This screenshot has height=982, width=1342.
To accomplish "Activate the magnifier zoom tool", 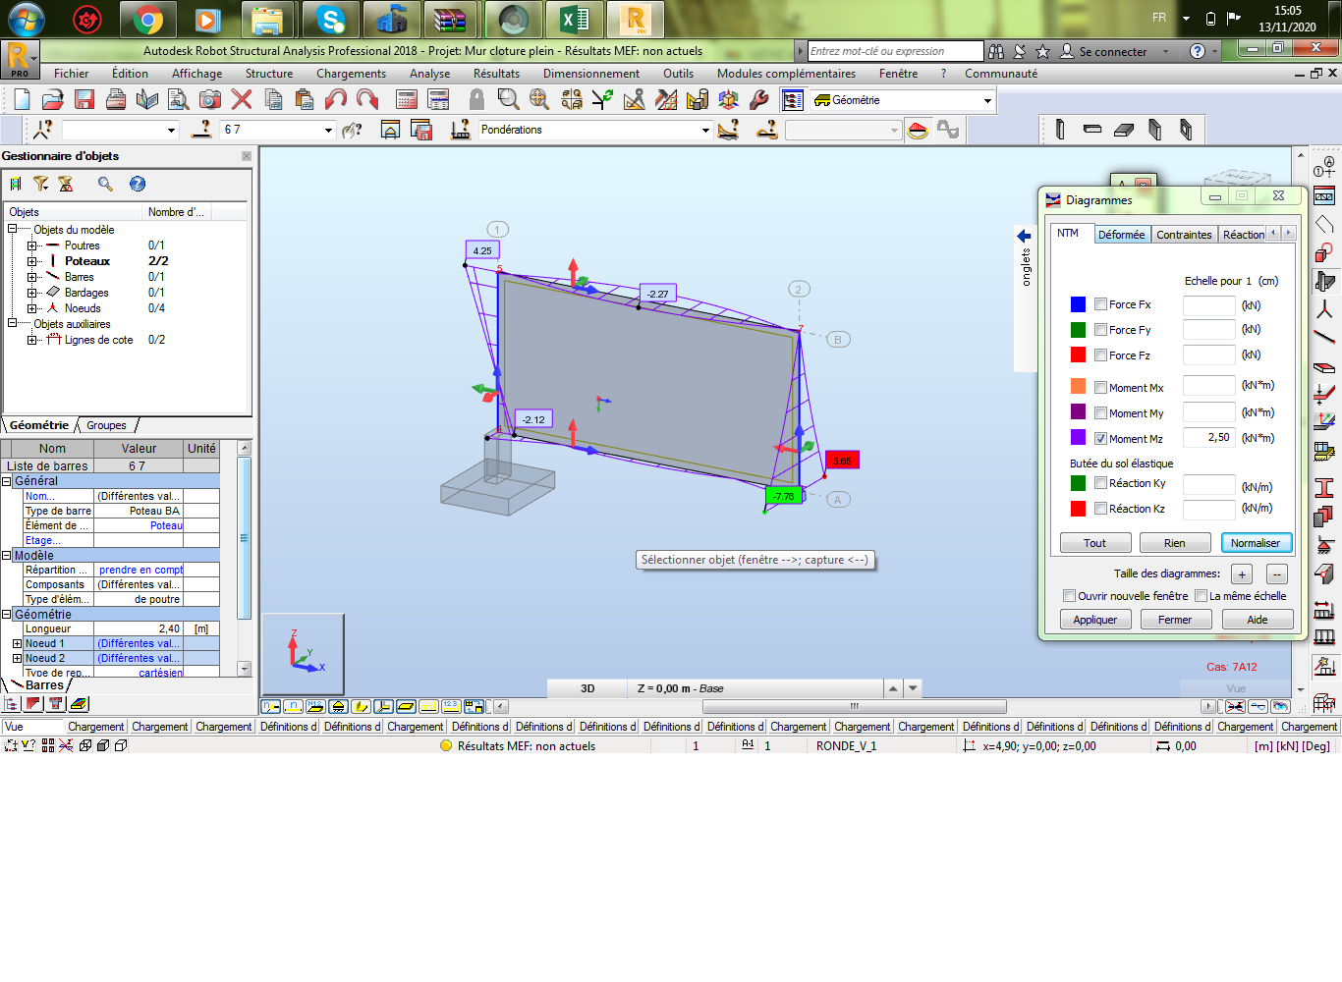I will pos(508,99).
